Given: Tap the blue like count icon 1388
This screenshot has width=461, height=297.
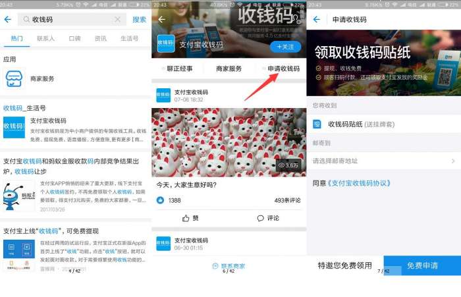Looking at the screenshot, I should pyautogui.click(x=160, y=200).
